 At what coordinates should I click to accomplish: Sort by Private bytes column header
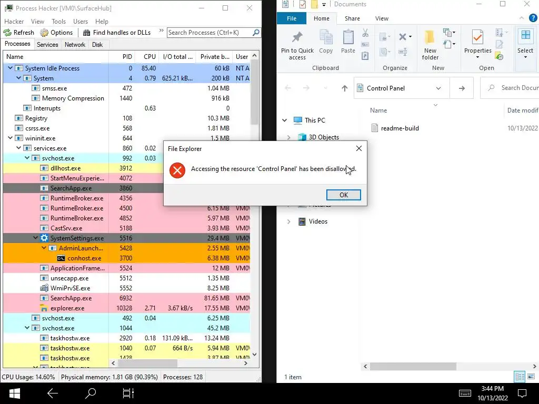[x=215, y=57]
